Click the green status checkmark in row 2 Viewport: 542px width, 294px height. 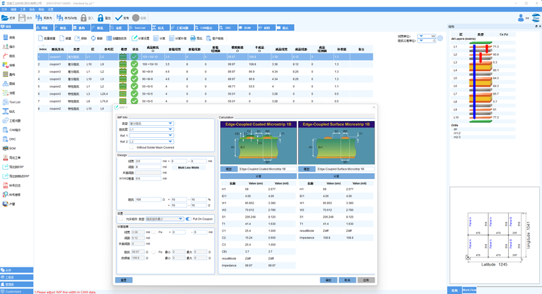click(x=134, y=64)
